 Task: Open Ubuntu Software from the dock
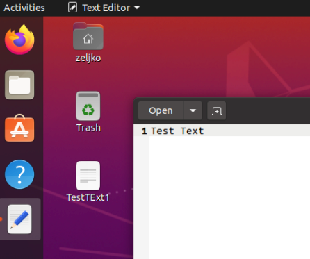pyautogui.click(x=19, y=128)
